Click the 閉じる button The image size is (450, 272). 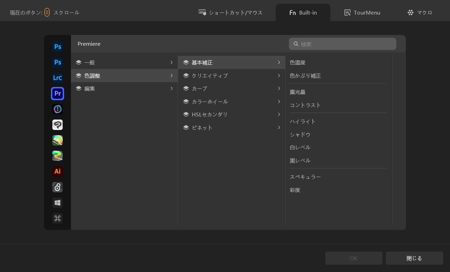pos(414,258)
